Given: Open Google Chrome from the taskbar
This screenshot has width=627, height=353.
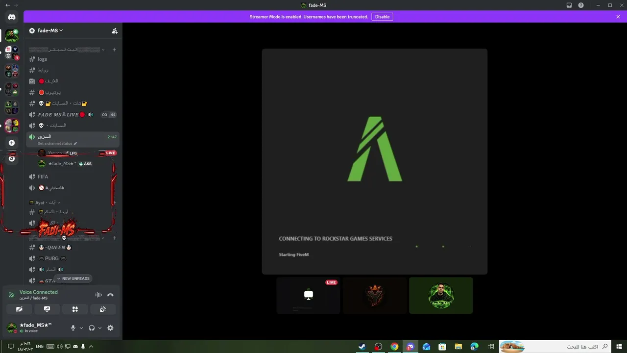Looking at the screenshot, I should point(394,347).
